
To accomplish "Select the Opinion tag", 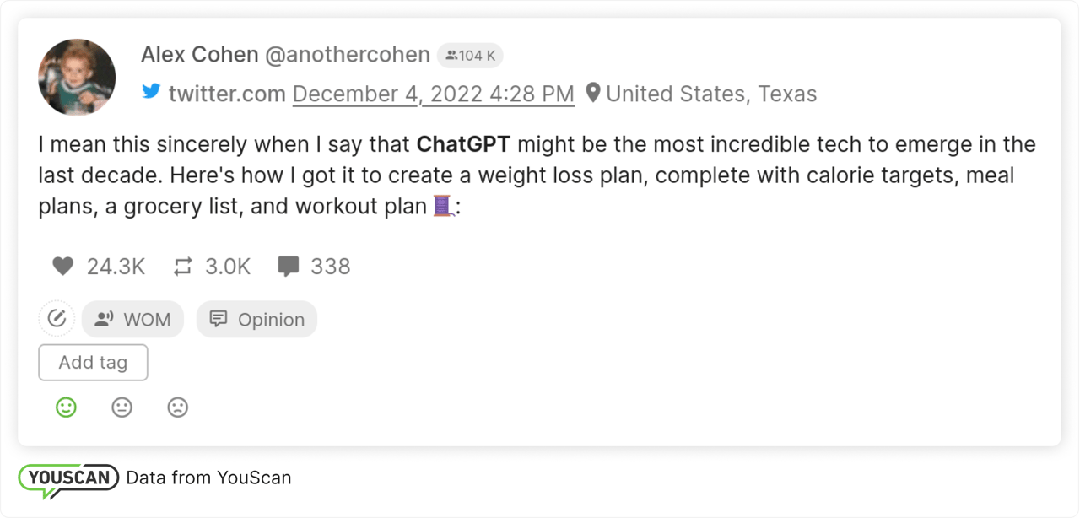I will pyautogui.click(x=256, y=320).
